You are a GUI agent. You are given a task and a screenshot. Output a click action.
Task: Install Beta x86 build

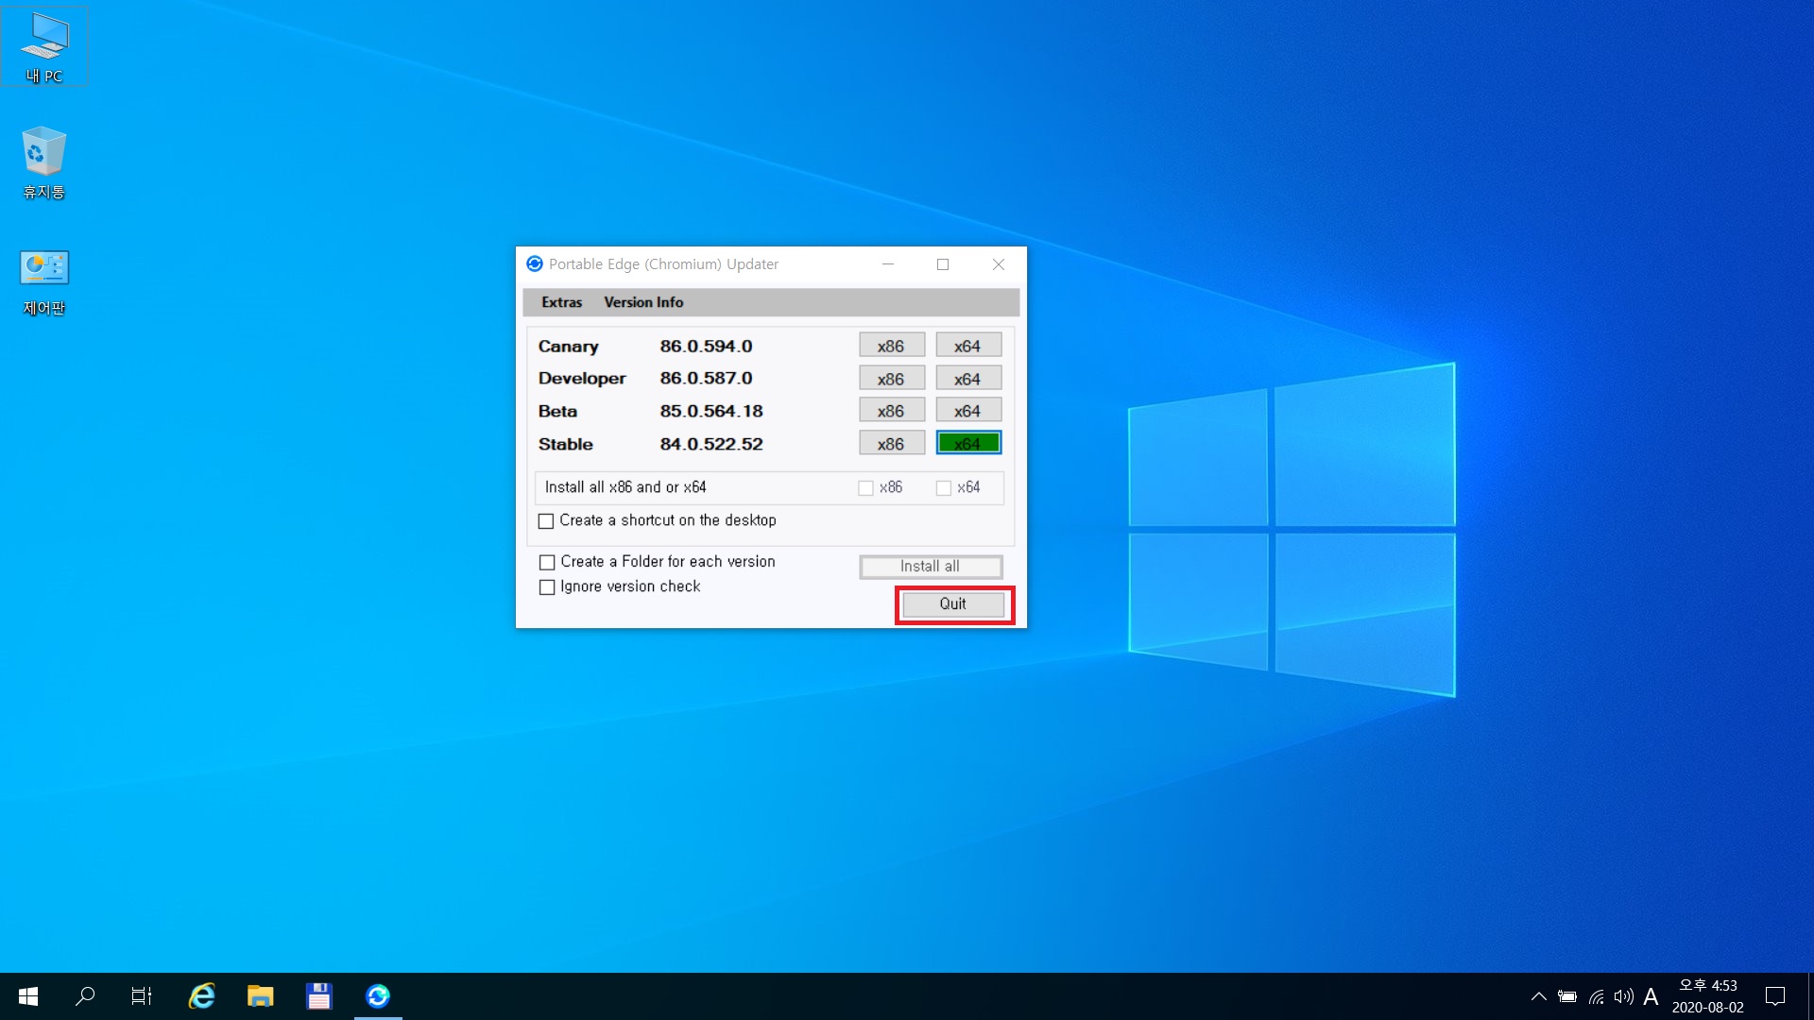pos(891,411)
